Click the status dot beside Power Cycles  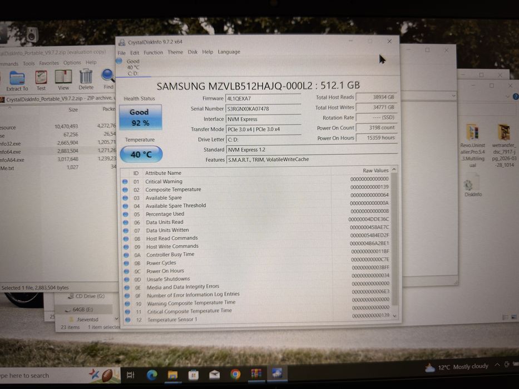tap(126, 263)
